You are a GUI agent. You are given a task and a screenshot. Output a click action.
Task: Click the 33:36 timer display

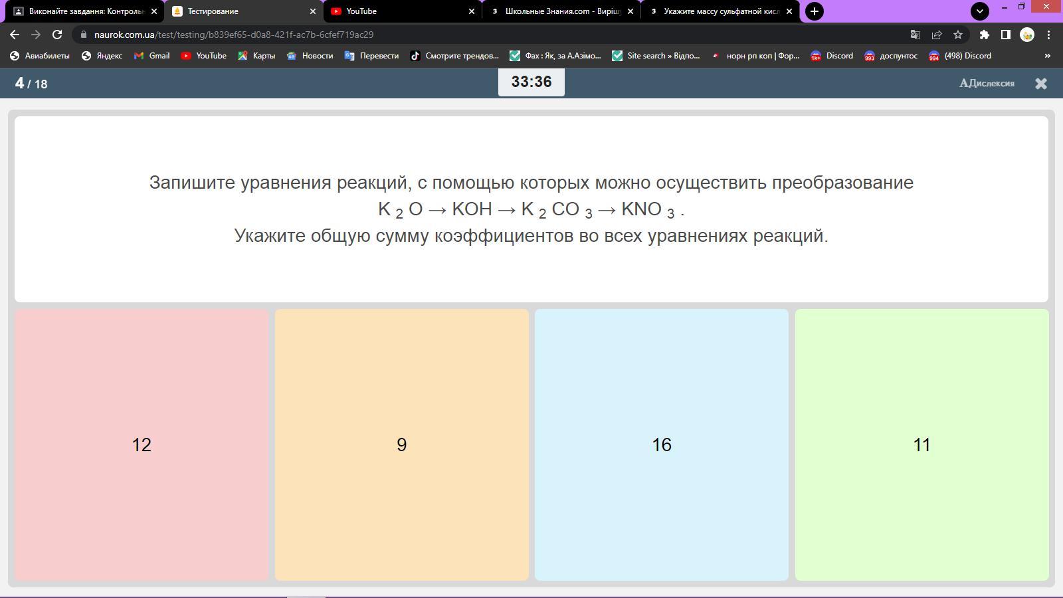[x=531, y=82]
